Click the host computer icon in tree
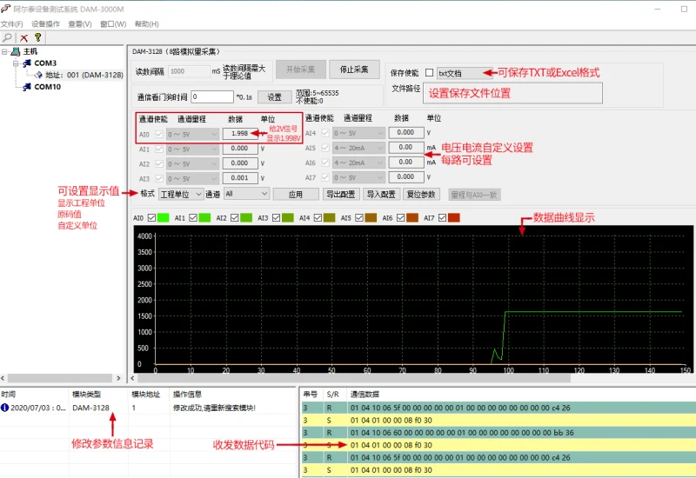The image size is (696, 478). pyautogui.click(x=16, y=51)
